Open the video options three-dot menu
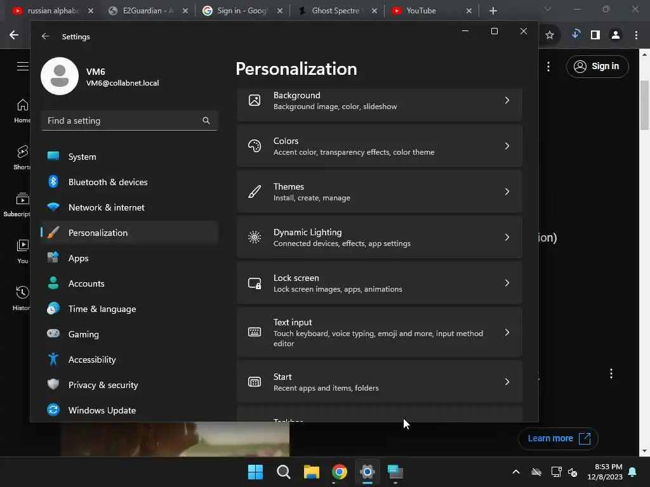The image size is (650, 487). pyautogui.click(x=611, y=373)
